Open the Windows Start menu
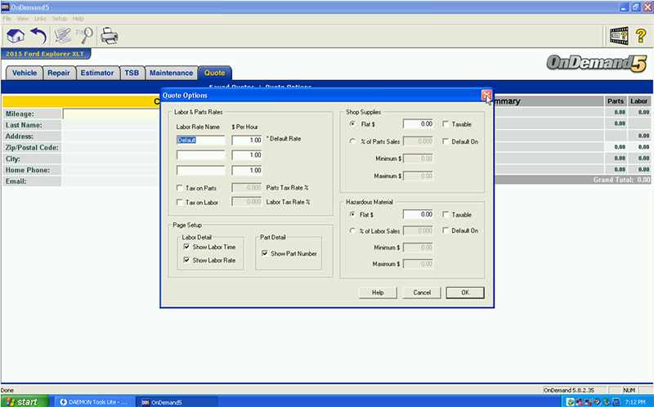 [x=25, y=401]
